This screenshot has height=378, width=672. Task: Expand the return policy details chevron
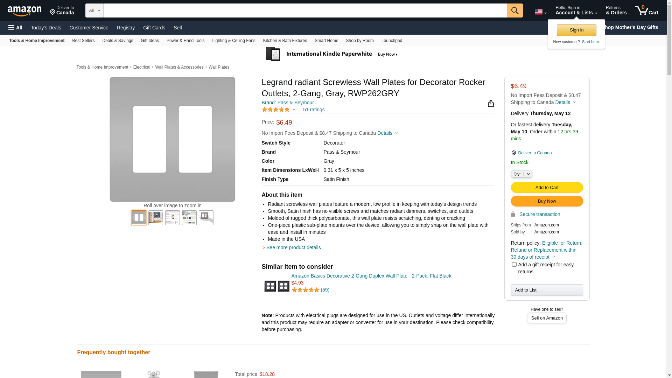554,257
